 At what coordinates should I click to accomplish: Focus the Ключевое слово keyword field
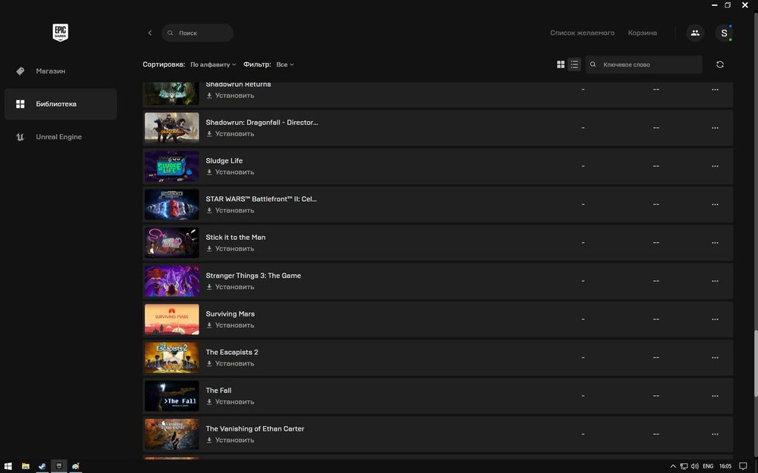tap(644, 64)
